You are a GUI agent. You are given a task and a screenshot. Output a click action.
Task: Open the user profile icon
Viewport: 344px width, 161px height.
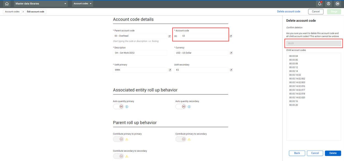[x=328, y=4]
